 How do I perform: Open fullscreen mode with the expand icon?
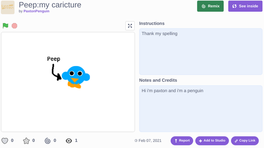coord(130,26)
